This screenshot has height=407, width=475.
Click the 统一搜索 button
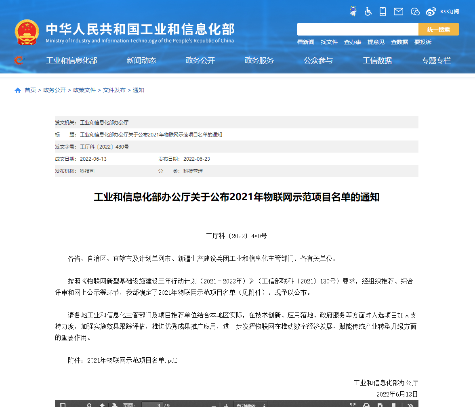438,29
